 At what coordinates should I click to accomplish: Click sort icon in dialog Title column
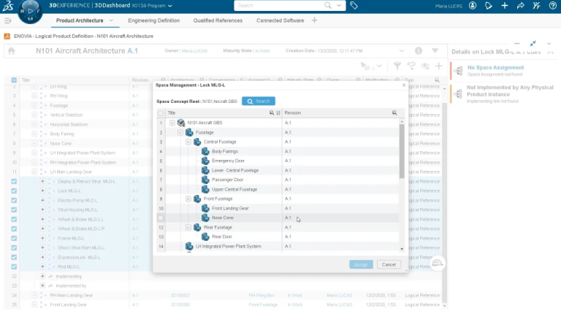point(278,113)
